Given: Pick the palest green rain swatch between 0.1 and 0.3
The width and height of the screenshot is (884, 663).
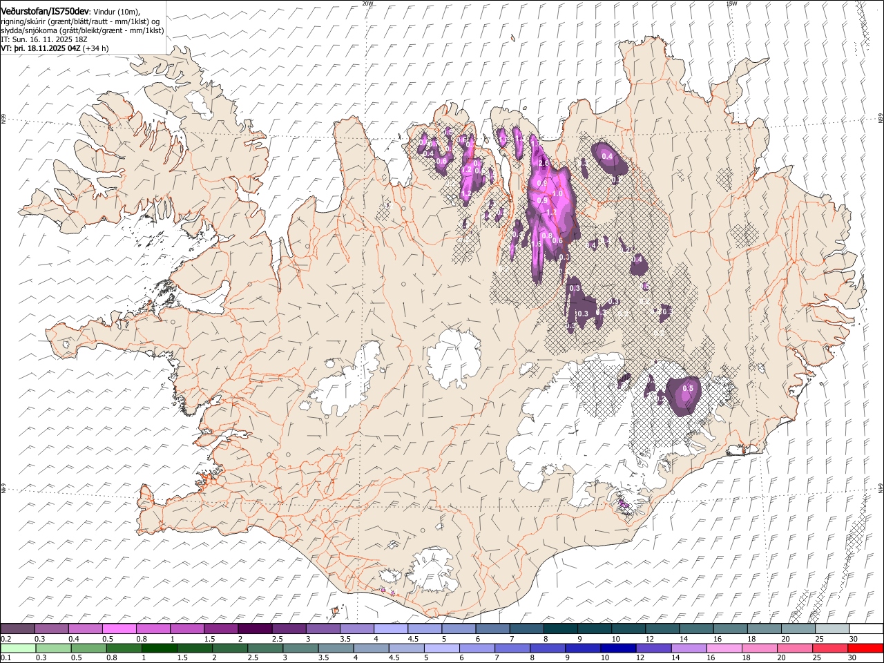Looking at the screenshot, I should pyautogui.click(x=18, y=648).
